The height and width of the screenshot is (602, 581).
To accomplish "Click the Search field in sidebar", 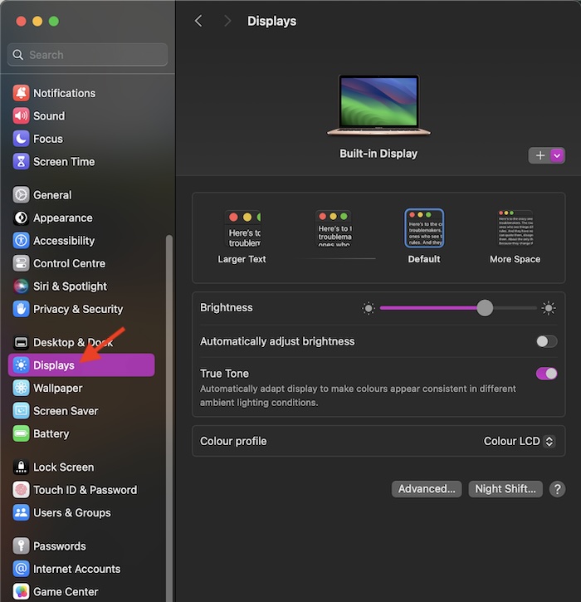I will tap(87, 55).
